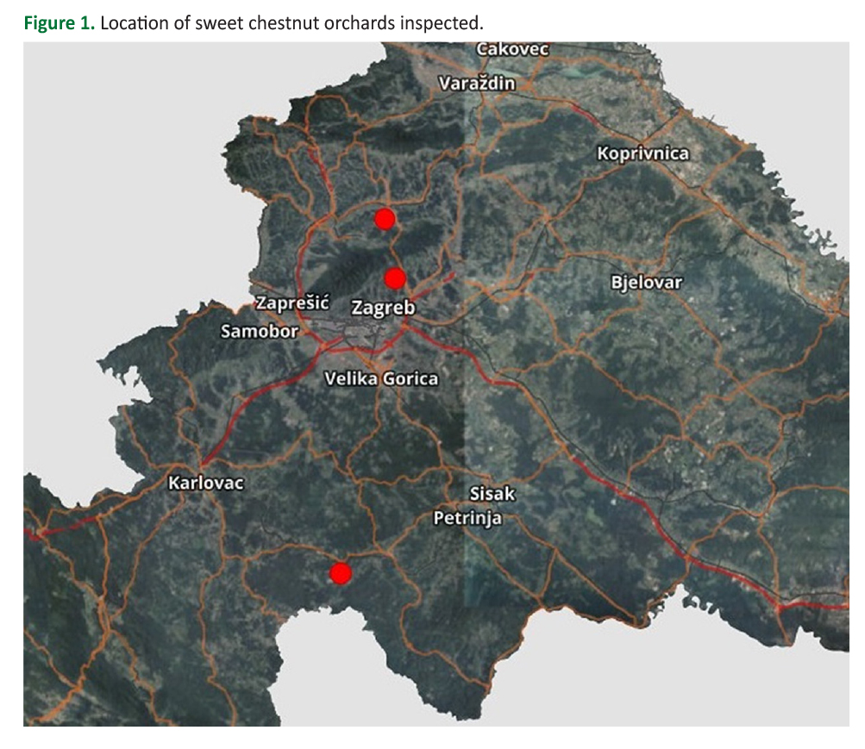Click the Bjelovar city label
This screenshot has height=749, width=865.
tap(646, 283)
